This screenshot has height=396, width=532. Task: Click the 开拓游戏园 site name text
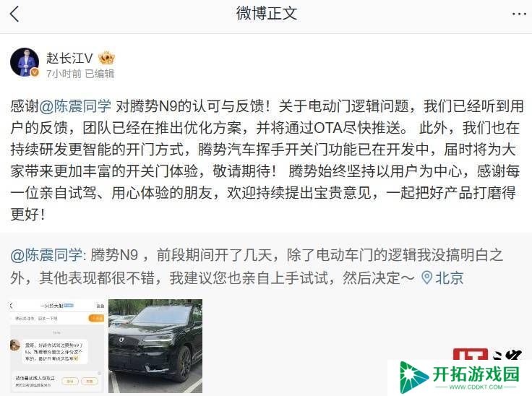point(476,374)
